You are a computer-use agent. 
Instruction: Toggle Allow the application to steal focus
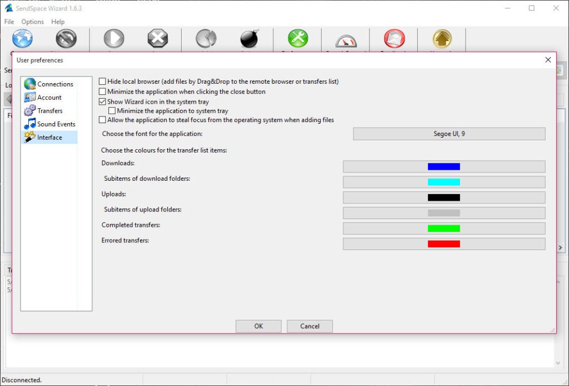[x=102, y=120]
